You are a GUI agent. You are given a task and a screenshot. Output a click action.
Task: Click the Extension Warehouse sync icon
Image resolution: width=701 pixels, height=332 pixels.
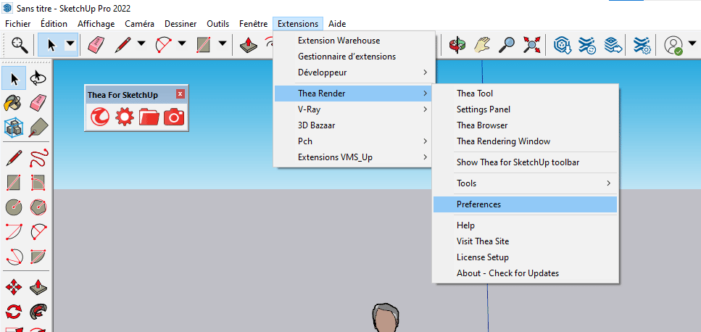[586, 44]
